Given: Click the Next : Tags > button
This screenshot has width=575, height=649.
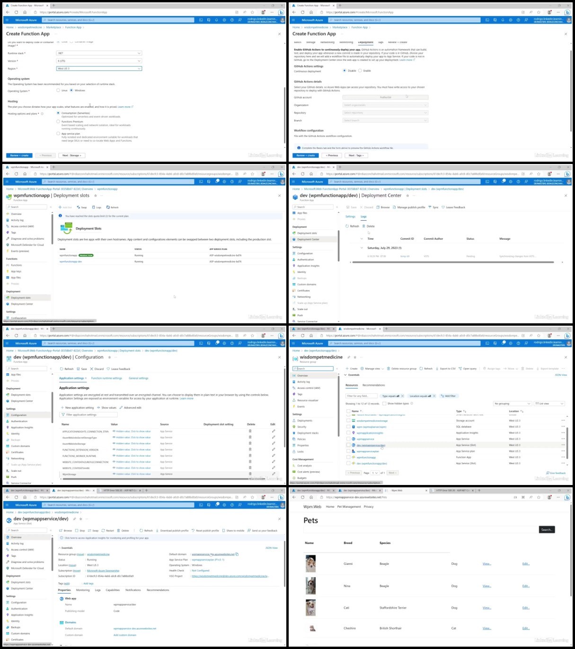Looking at the screenshot, I should 355,155.
